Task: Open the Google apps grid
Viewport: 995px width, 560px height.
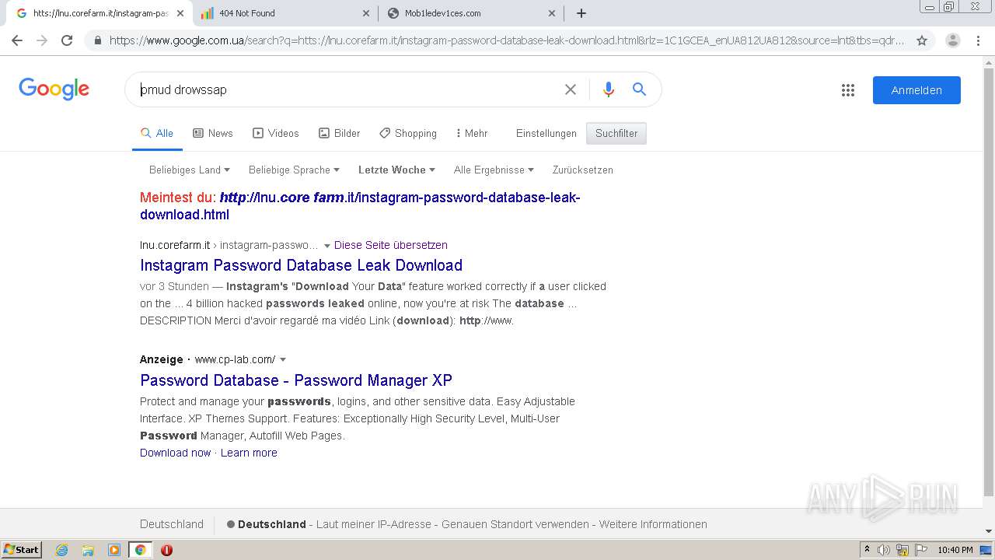Action: tap(848, 90)
